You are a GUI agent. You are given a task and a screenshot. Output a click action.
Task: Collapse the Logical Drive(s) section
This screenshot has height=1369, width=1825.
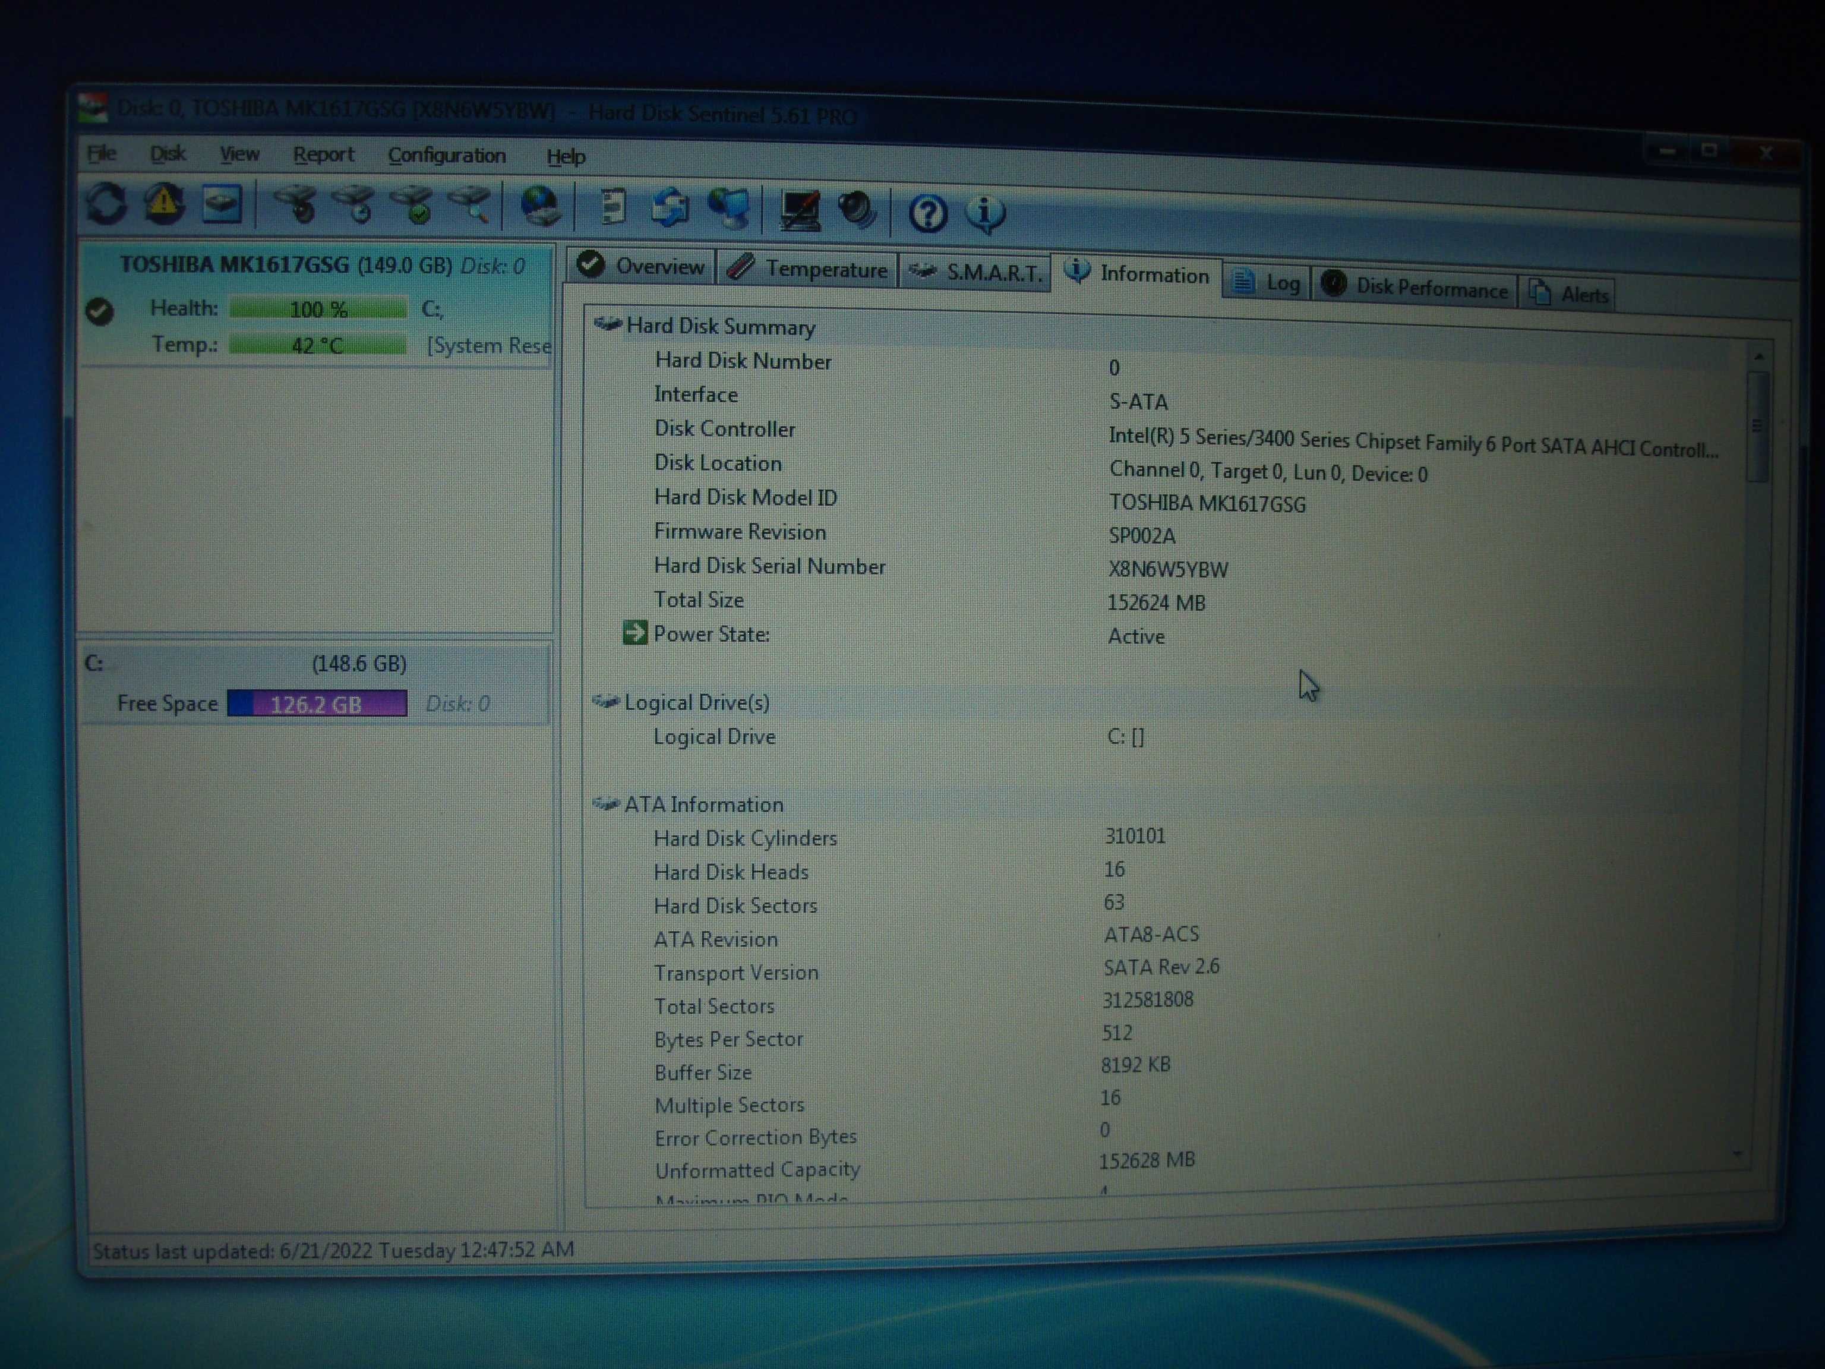coord(605,701)
